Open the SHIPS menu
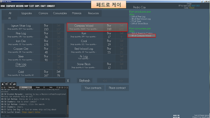 click(x=37, y=6)
